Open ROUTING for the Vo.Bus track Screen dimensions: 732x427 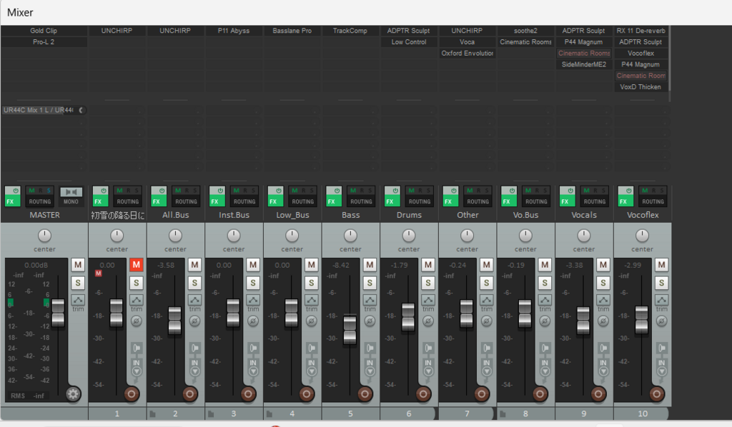point(536,201)
